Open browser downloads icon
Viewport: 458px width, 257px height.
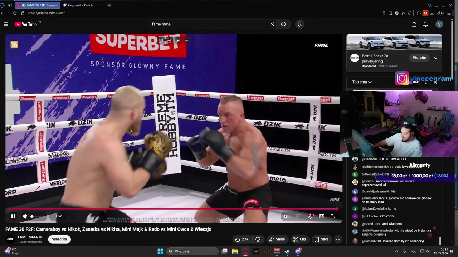coord(432,13)
